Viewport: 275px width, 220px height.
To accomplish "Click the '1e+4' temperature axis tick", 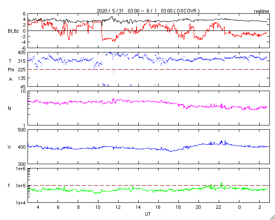I will pyautogui.click(x=21, y=203).
